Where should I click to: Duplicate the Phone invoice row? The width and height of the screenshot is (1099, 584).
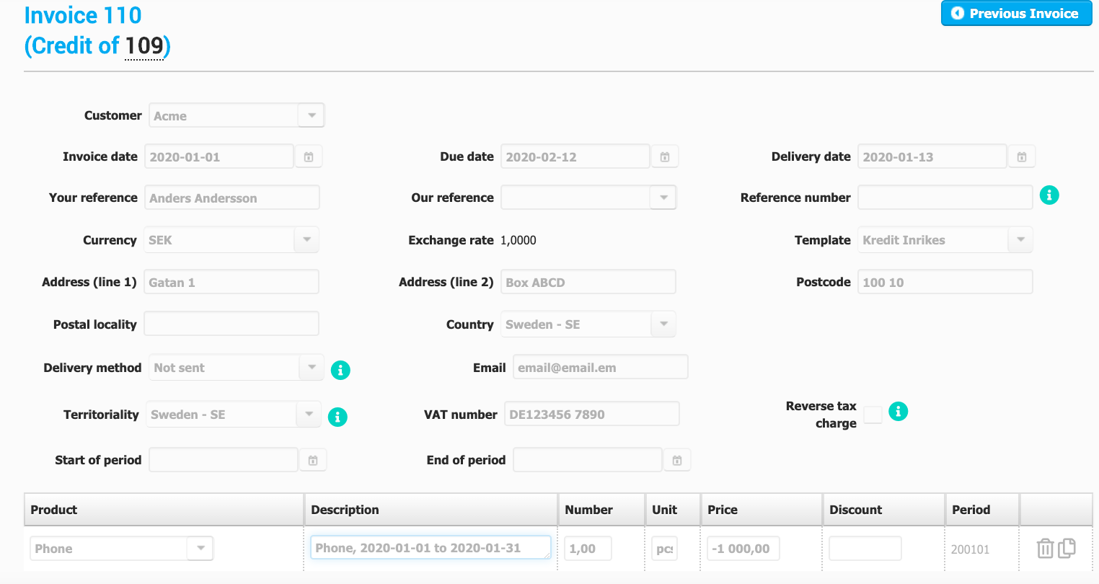[1067, 548]
